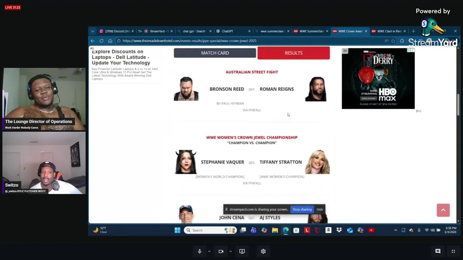Open the tab search dropdown arrow

tap(93, 31)
